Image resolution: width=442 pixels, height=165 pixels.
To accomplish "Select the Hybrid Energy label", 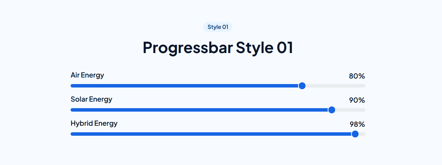I will point(94,123).
